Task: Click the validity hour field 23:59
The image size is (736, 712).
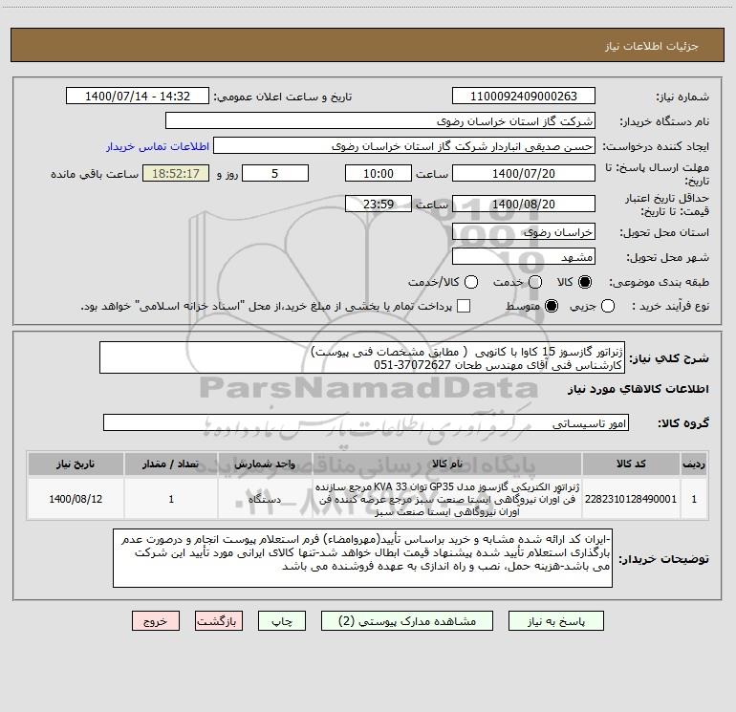Action: coord(379,204)
